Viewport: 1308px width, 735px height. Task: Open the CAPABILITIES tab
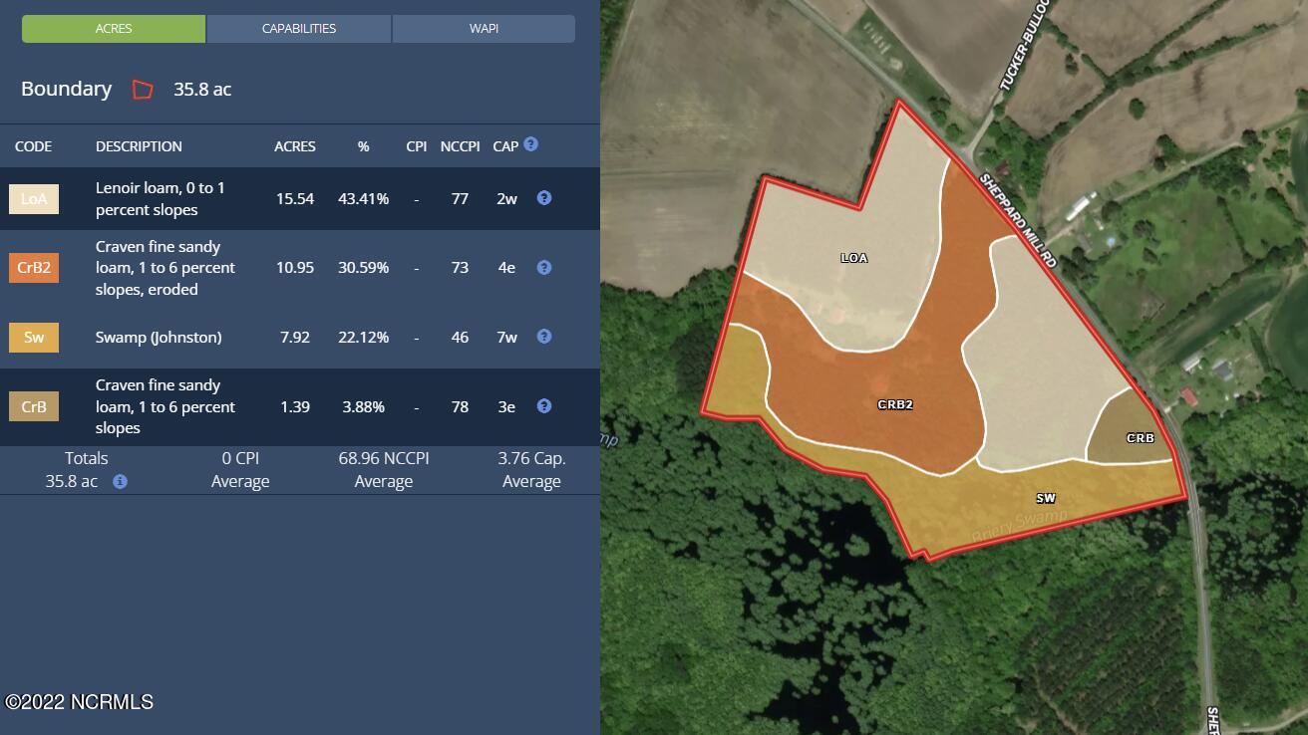point(299,29)
